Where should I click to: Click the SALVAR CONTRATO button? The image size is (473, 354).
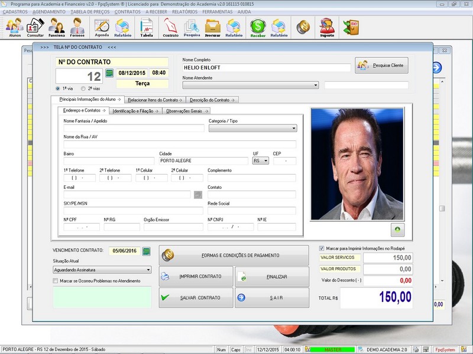coord(196,297)
